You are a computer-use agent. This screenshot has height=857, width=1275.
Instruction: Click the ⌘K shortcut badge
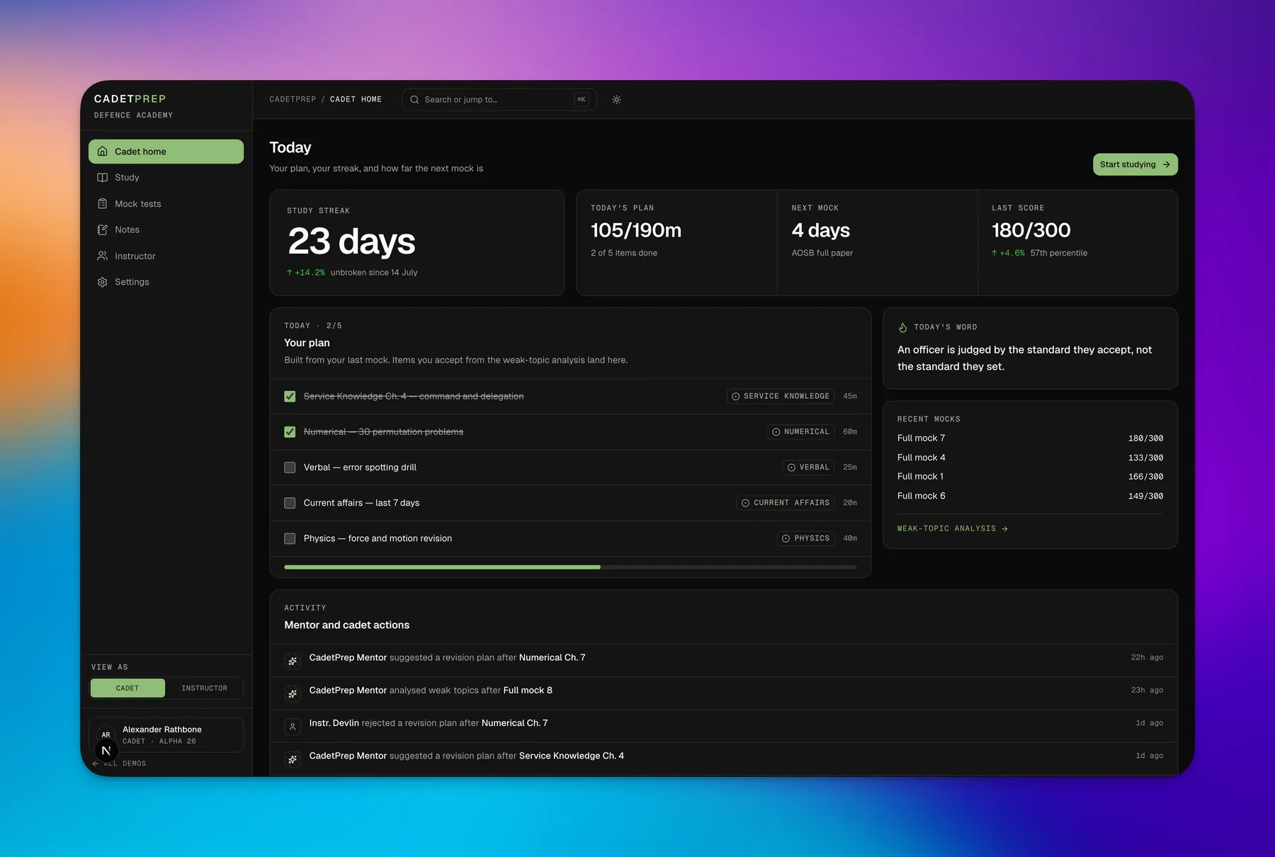click(582, 100)
